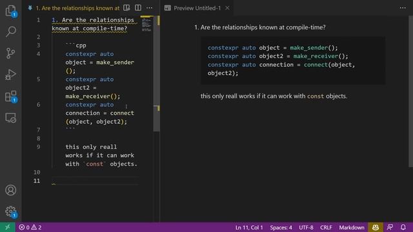Click the feedback icon in status bar
Screen dimensions: 413x232
pyautogui.click(x=390, y=227)
